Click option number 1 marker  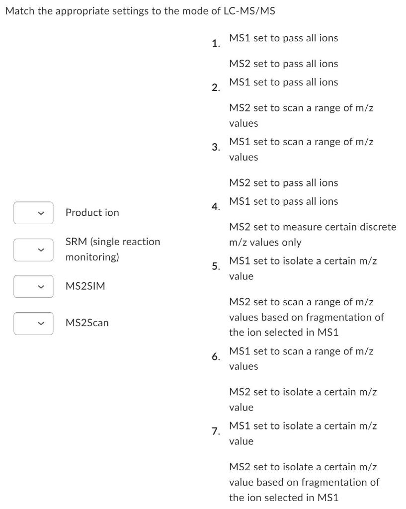[216, 44]
